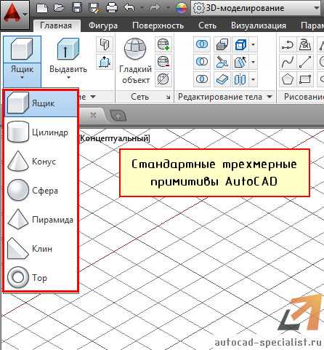
Task: Click the new drawing tab button
Action: (118, 116)
